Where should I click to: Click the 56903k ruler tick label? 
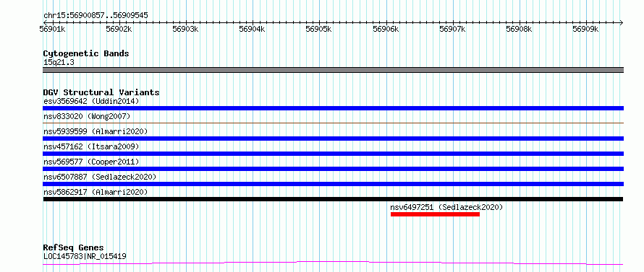pyautogui.click(x=186, y=29)
